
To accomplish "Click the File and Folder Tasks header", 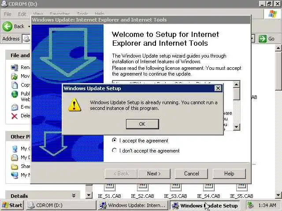I will pos(18,55).
